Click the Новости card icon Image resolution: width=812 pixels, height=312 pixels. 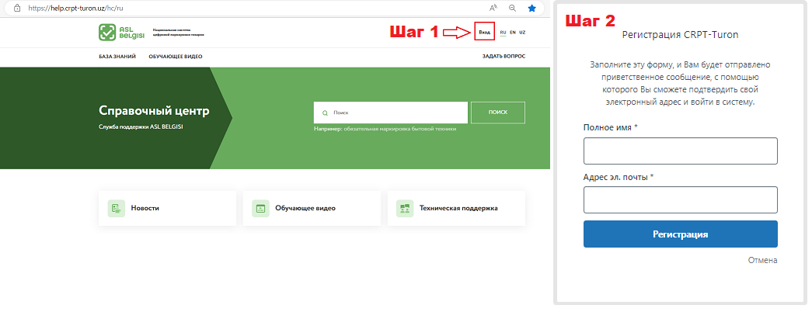pyautogui.click(x=117, y=208)
